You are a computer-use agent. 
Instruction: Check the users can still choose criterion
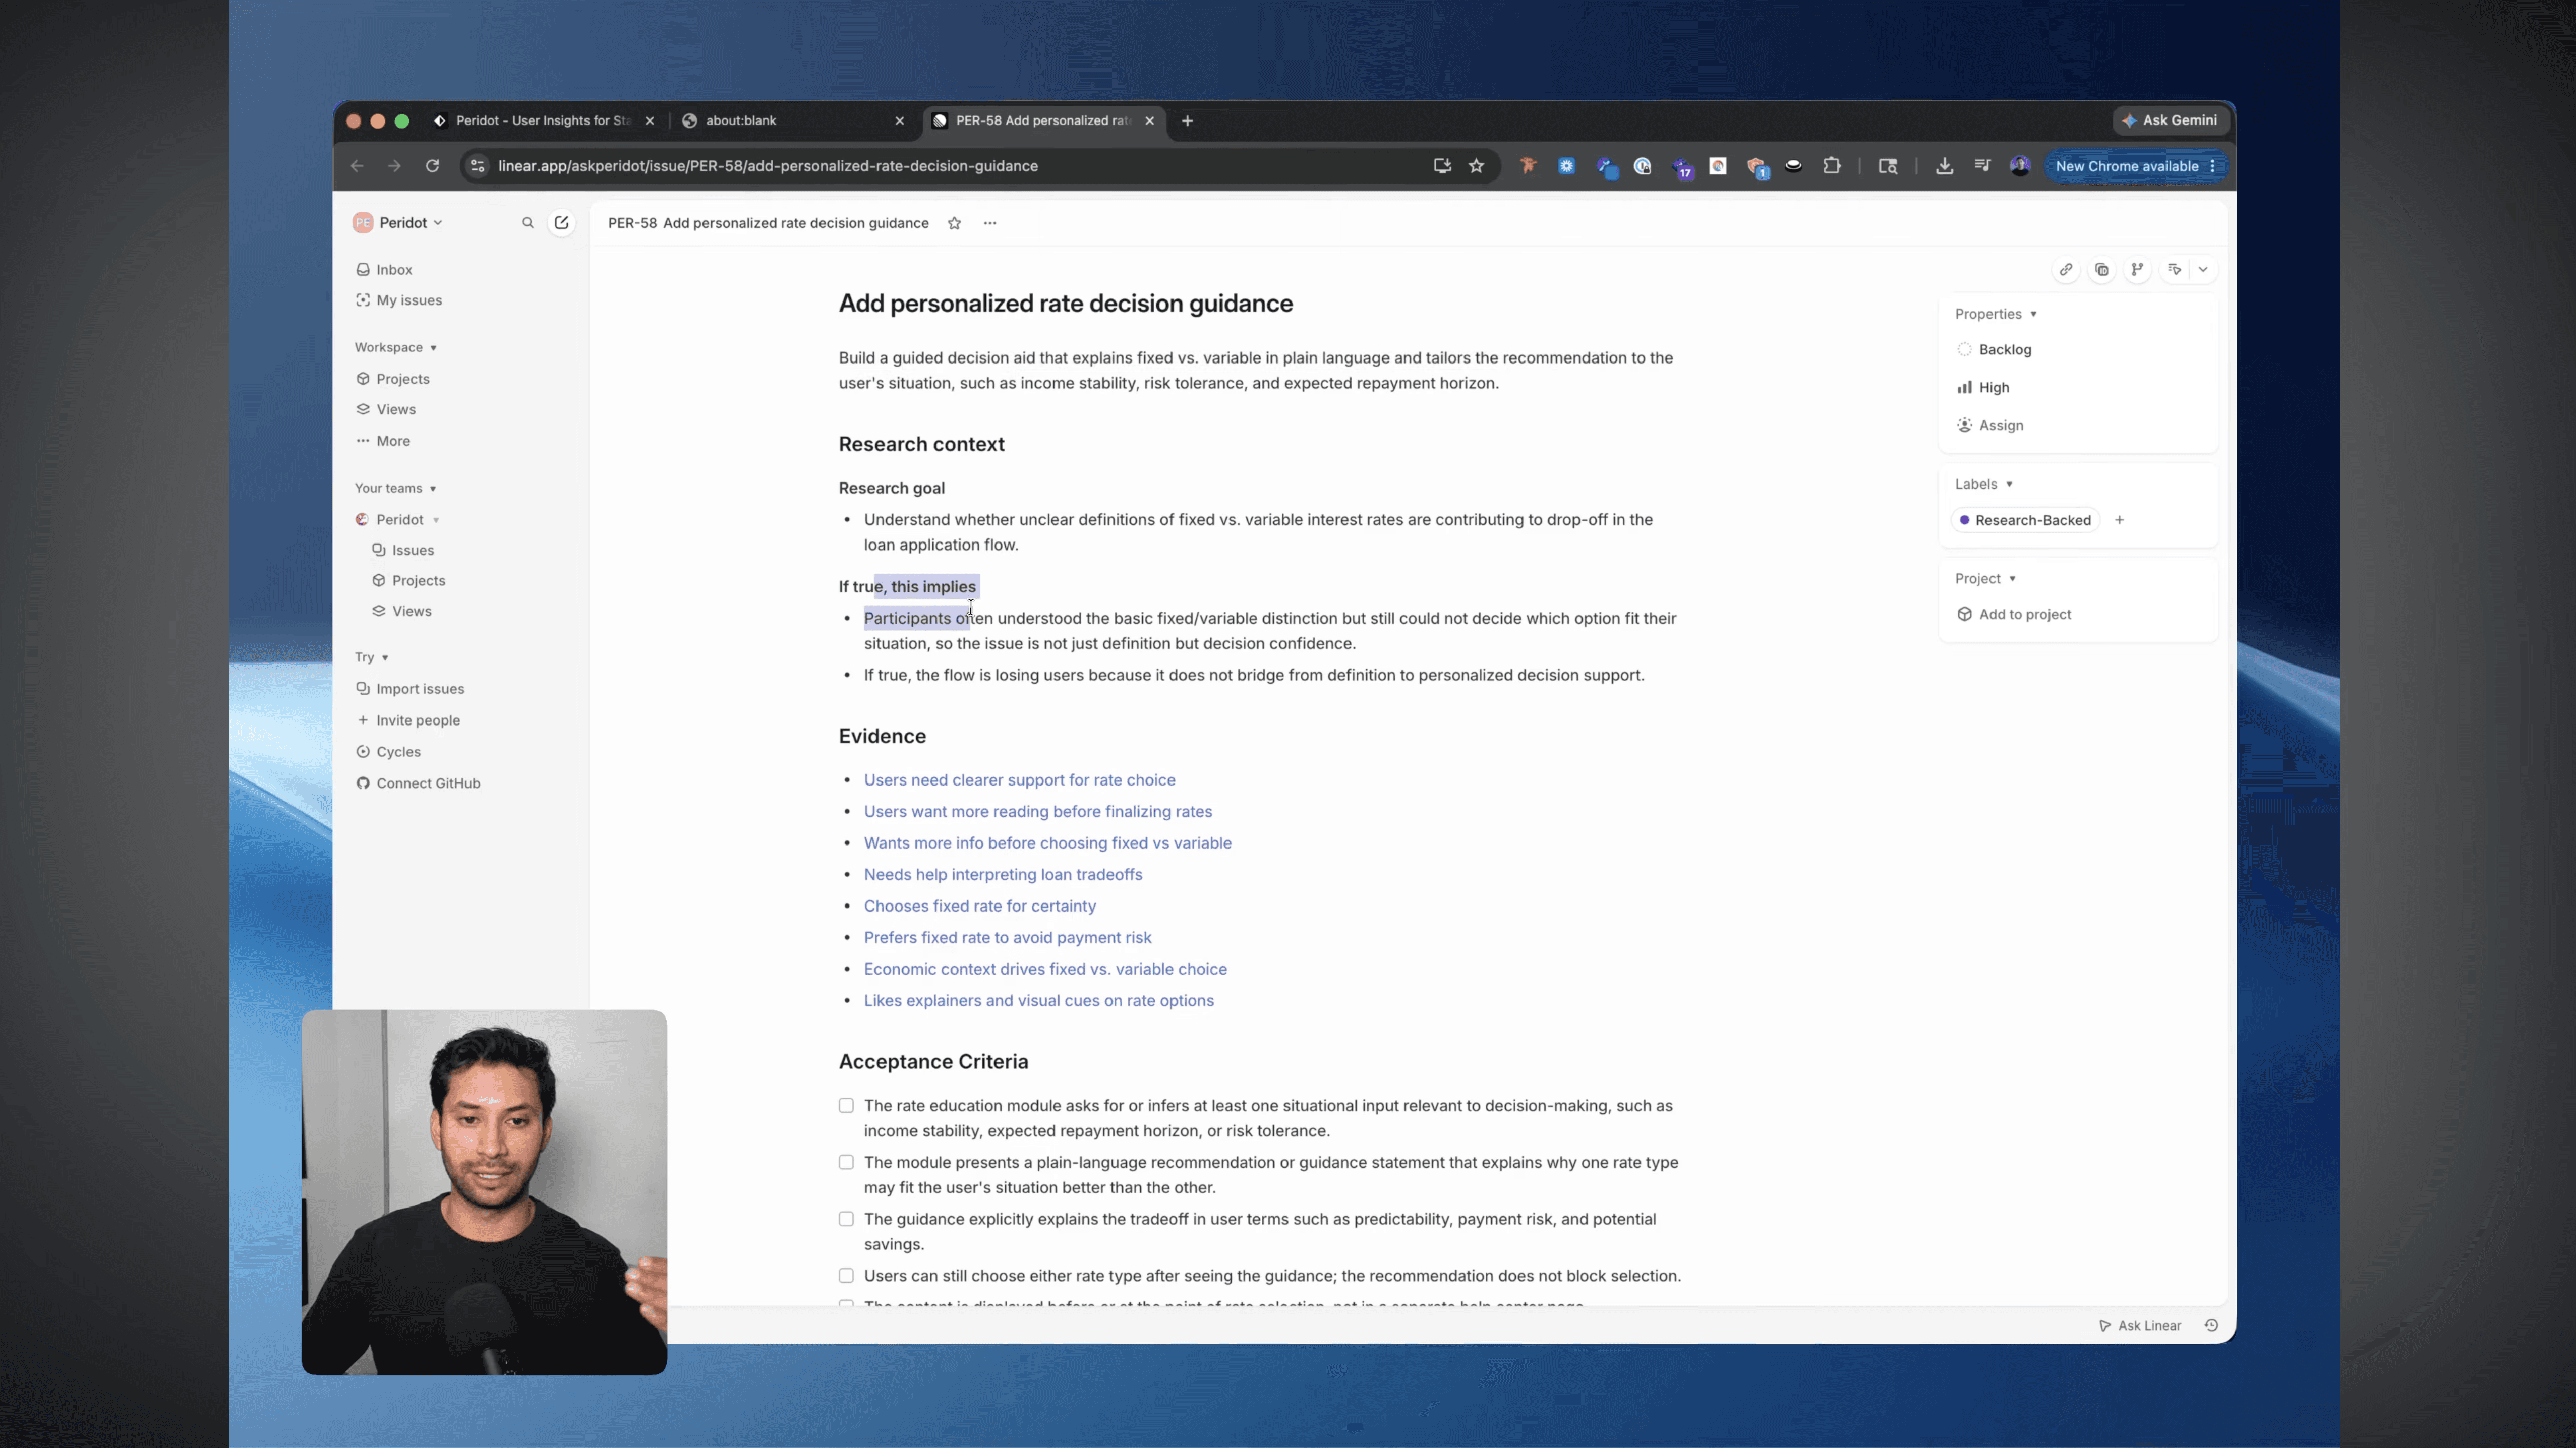click(846, 1275)
